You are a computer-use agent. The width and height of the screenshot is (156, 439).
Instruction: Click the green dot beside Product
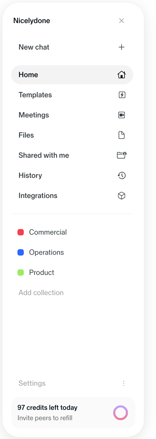[20, 272]
